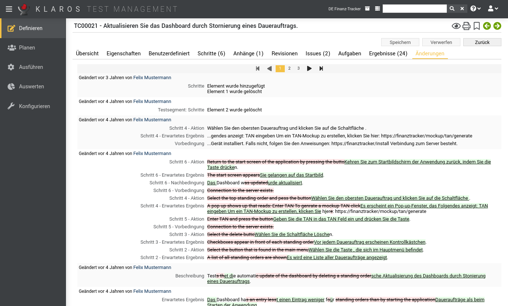Screen dimensions: 508x306
Task: Switch to Anhänge (1) tab
Action: (249, 54)
